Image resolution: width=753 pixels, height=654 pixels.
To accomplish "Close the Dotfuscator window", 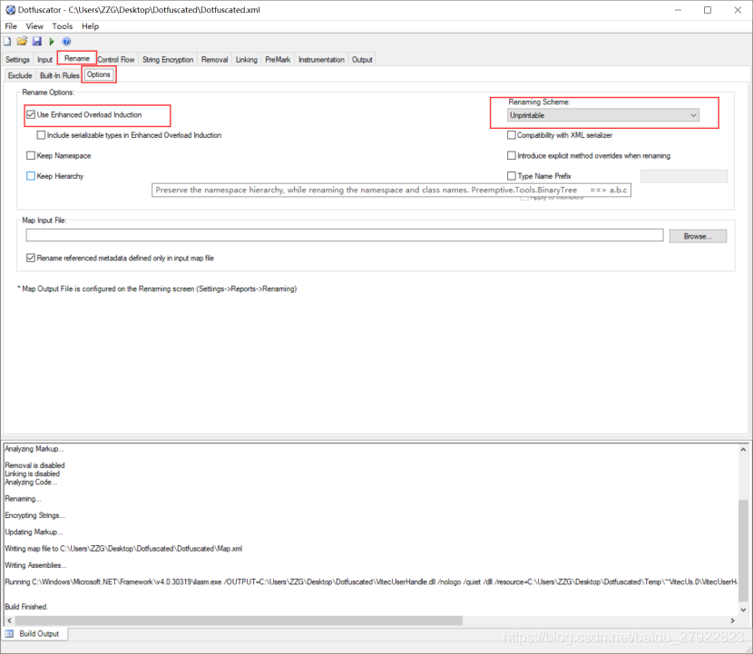I will [x=738, y=10].
